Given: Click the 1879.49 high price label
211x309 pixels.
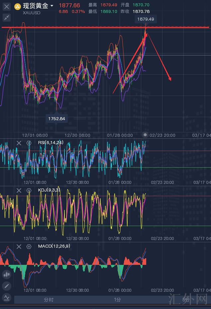Looking at the screenshot, I should (146, 19).
